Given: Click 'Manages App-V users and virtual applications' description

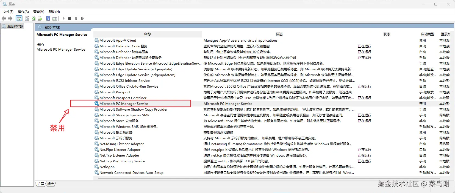Looking at the screenshot, I should click(240, 40).
